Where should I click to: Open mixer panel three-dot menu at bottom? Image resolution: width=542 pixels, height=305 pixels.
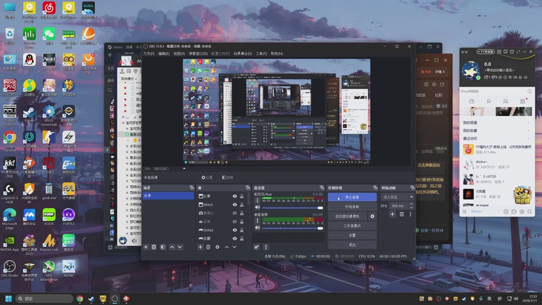(266, 247)
